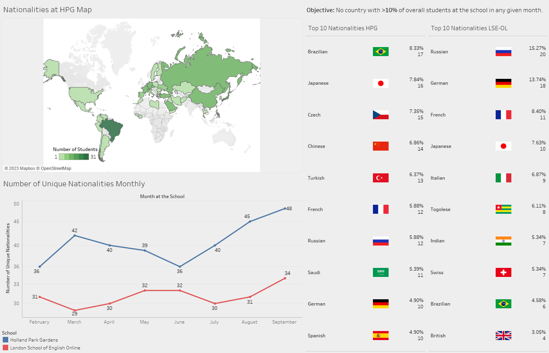Select the Spanish flag icon

pos(380,335)
